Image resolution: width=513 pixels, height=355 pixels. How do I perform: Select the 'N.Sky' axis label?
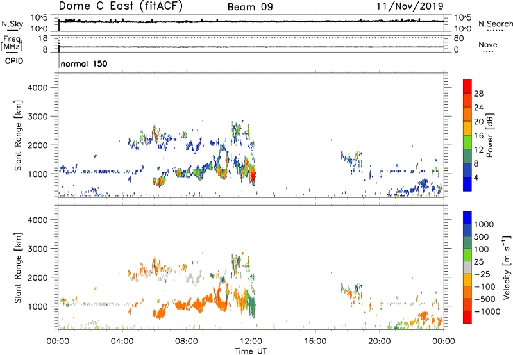click(12, 24)
